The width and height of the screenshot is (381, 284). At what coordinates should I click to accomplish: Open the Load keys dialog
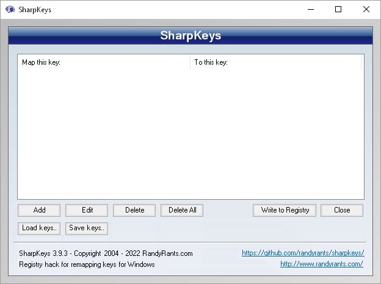(x=39, y=228)
